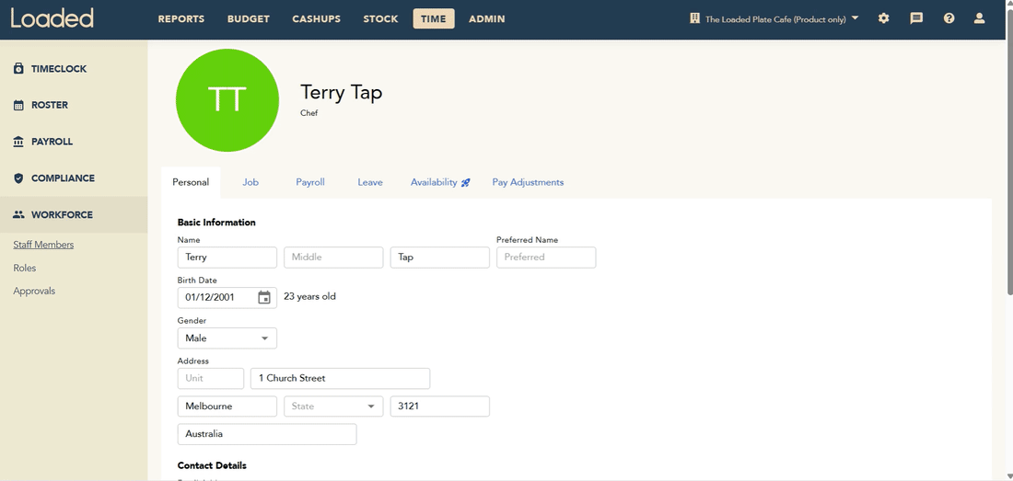
Task: Click the country field containing Australia
Action: [267, 434]
